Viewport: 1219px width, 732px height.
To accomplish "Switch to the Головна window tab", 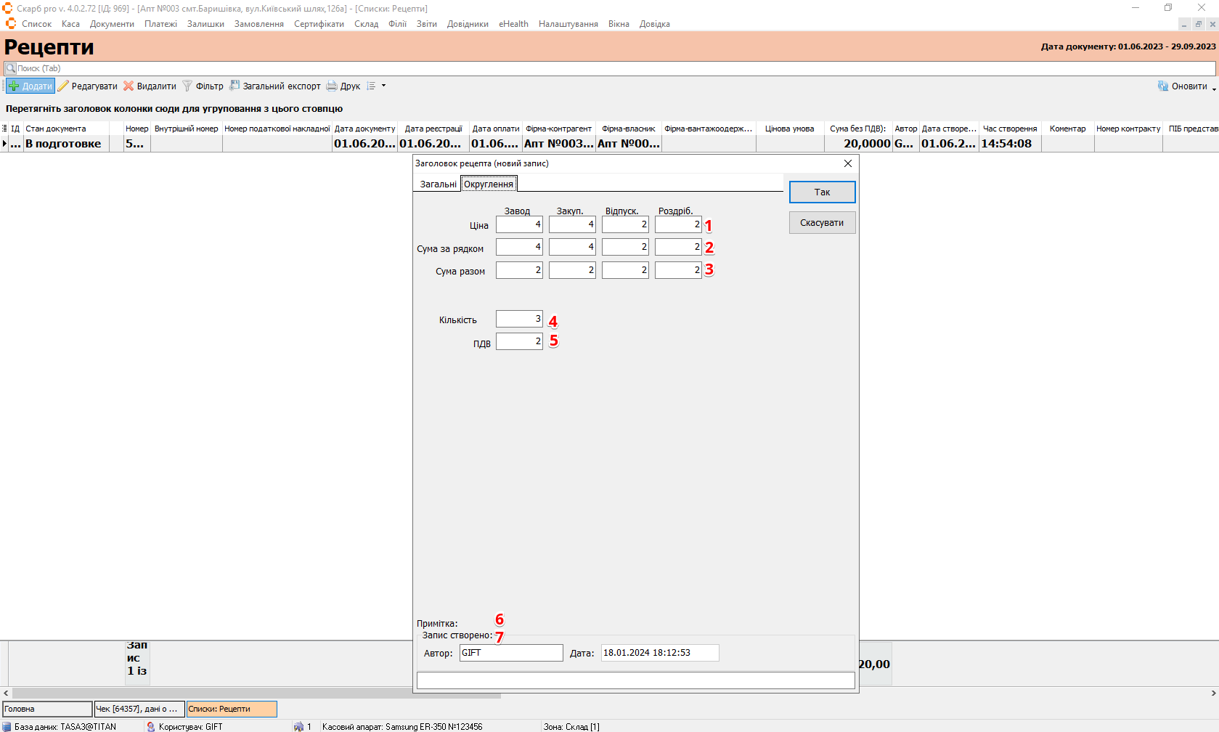I will click(47, 709).
